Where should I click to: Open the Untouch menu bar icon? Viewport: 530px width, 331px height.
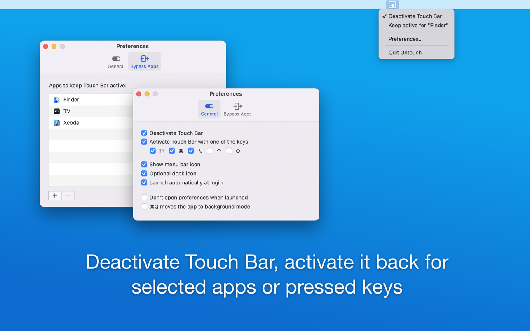coord(392,5)
